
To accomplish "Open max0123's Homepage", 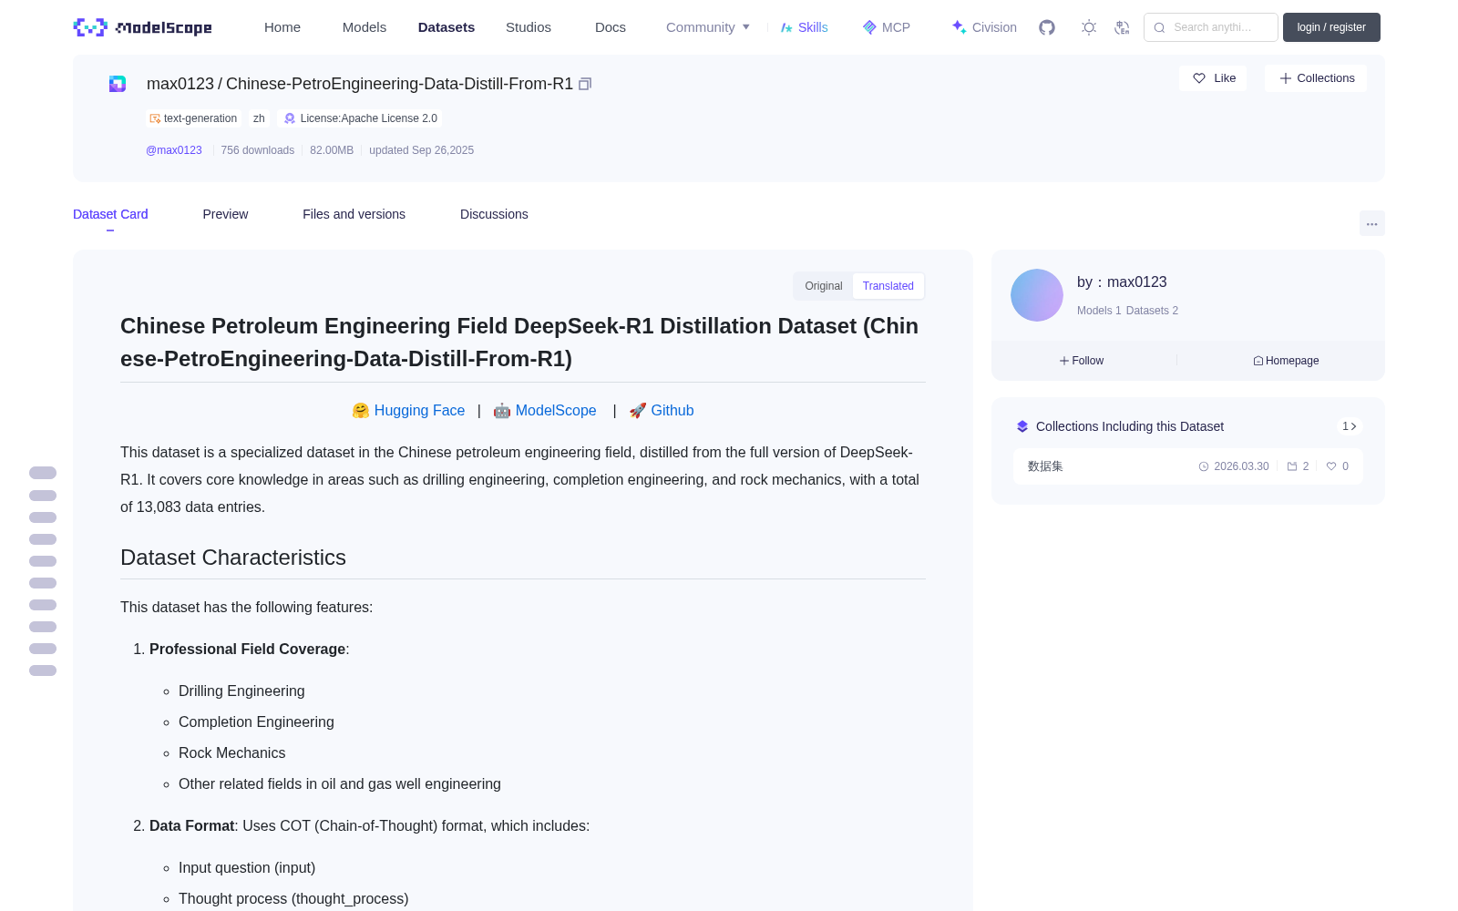I will click(x=1286, y=361).
